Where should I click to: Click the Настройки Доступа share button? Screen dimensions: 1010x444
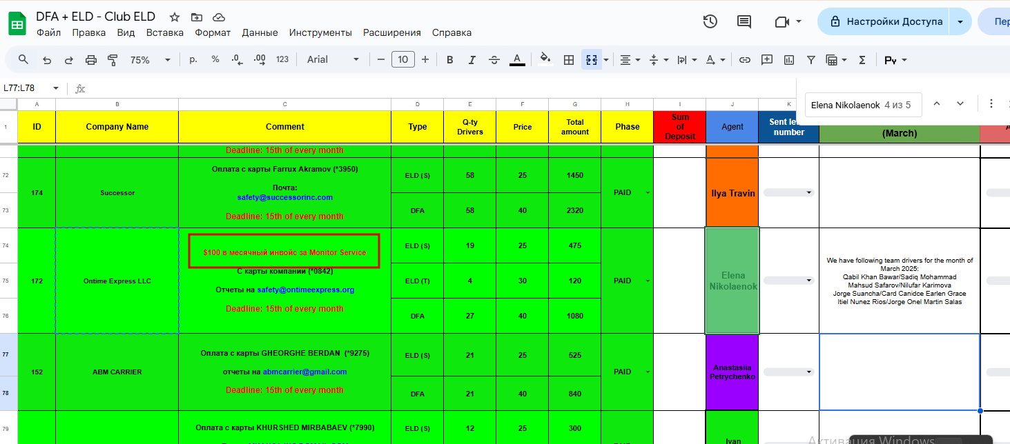tap(884, 21)
